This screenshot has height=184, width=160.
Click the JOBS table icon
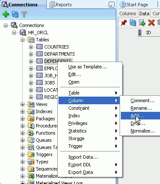39,82
